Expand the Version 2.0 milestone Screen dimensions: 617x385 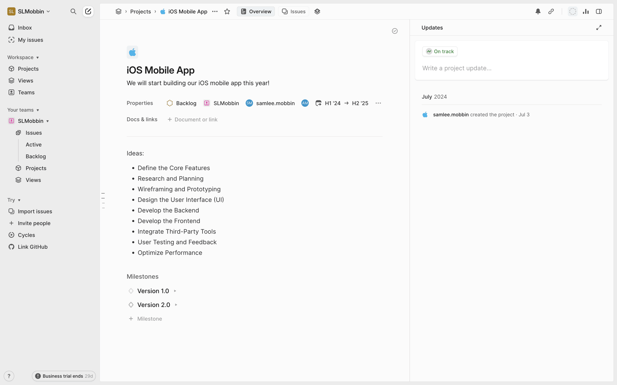176,305
